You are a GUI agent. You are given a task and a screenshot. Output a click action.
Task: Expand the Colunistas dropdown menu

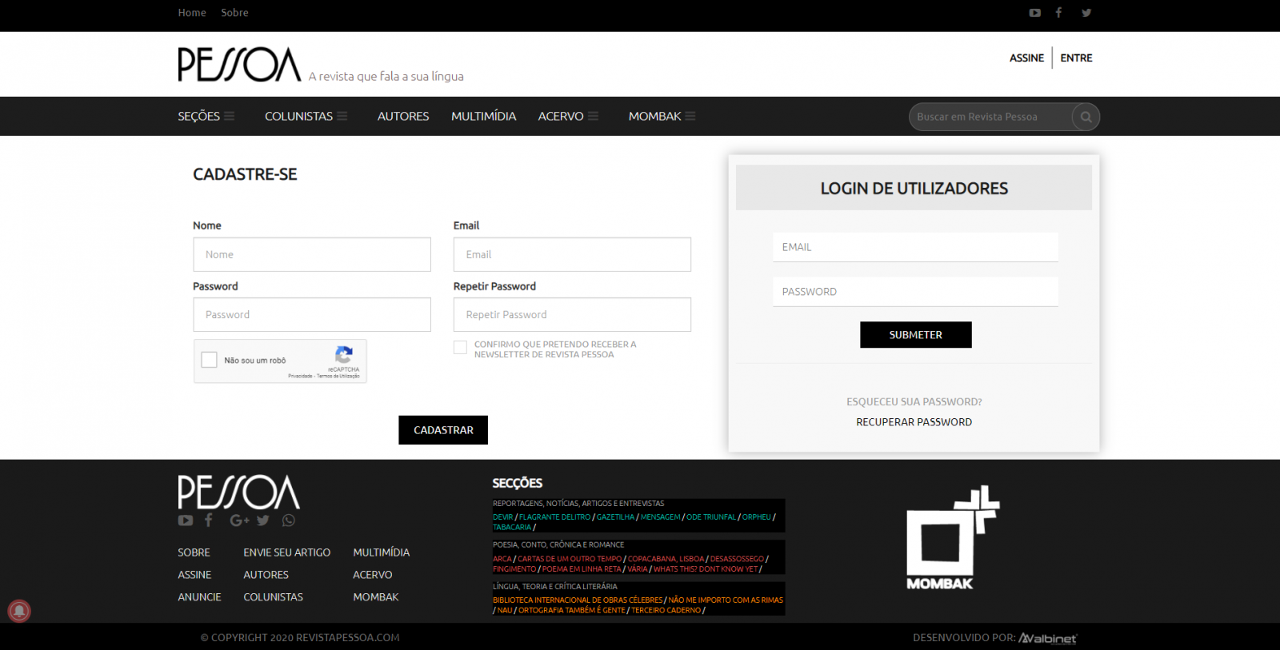coord(306,117)
